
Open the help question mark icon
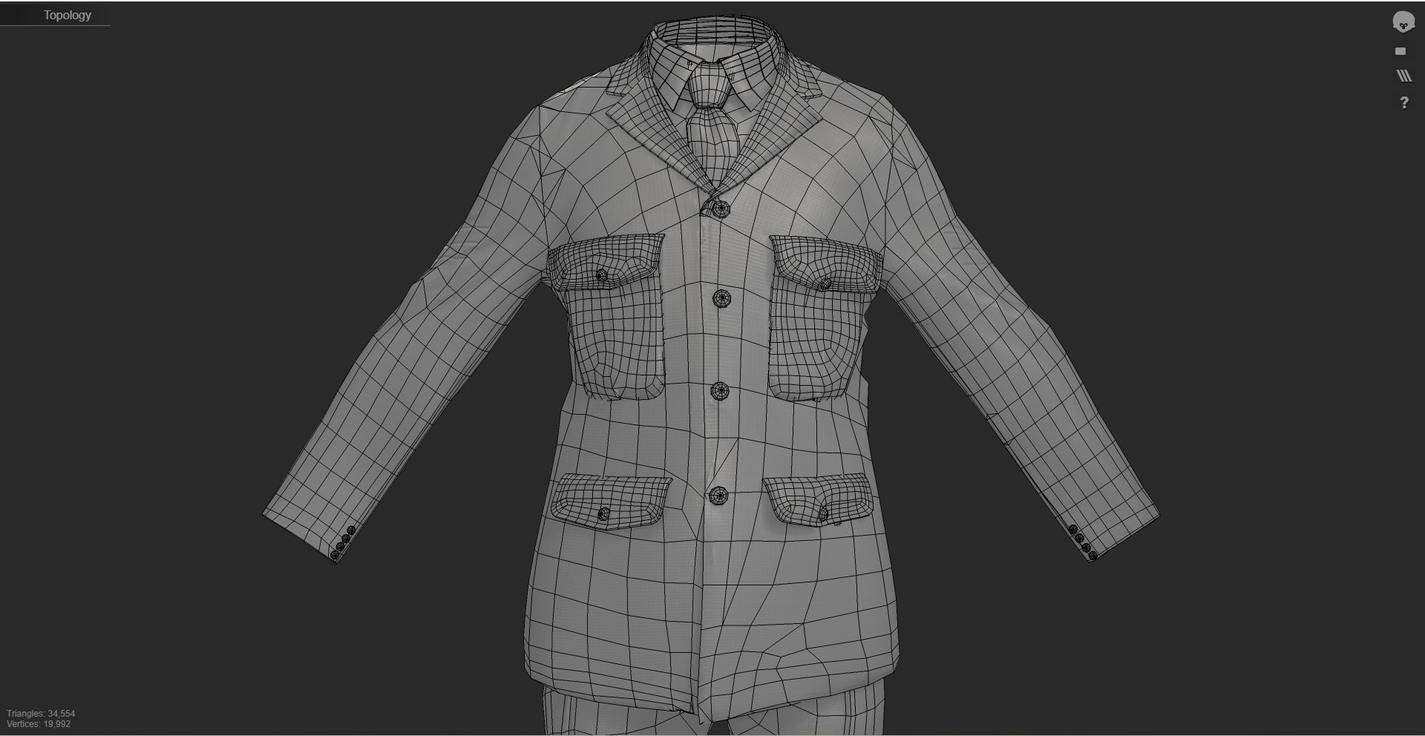tap(1403, 102)
